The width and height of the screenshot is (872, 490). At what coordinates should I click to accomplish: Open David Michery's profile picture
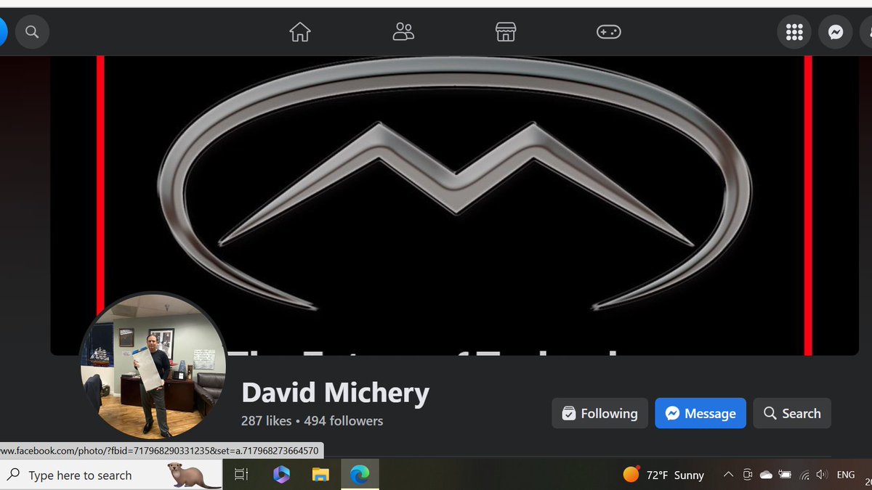tap(153, 366)
